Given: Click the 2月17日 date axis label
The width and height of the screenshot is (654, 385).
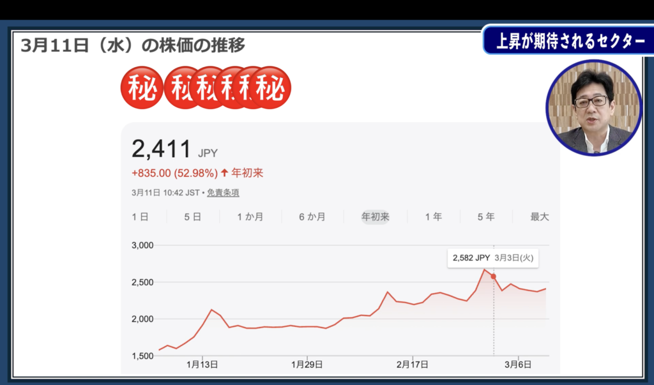Looking at the screenshot, I should pos(413,365).
